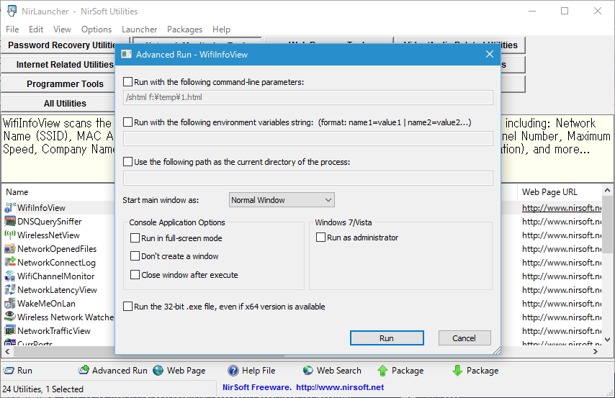
Task: Select the WifiChannelMonitor row text
Action: pyautogui.click(x=56, y=276)
